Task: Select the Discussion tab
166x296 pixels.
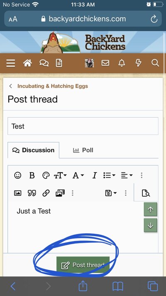Action: pyautogui.click(x=33, y=150)
